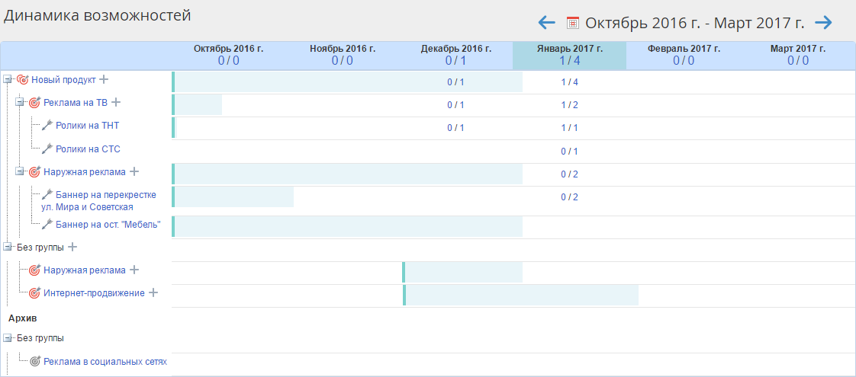Go to previous period with left arrow

pyautogui.click(x=546, y=23)
